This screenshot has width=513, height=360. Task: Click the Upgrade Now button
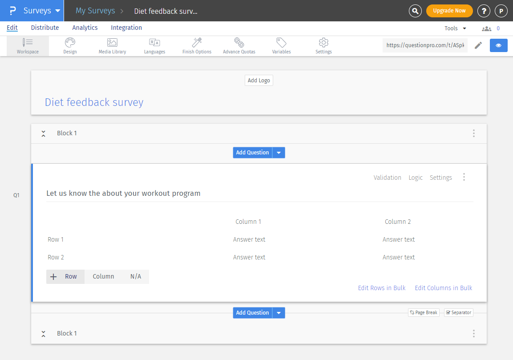[449, 11]
